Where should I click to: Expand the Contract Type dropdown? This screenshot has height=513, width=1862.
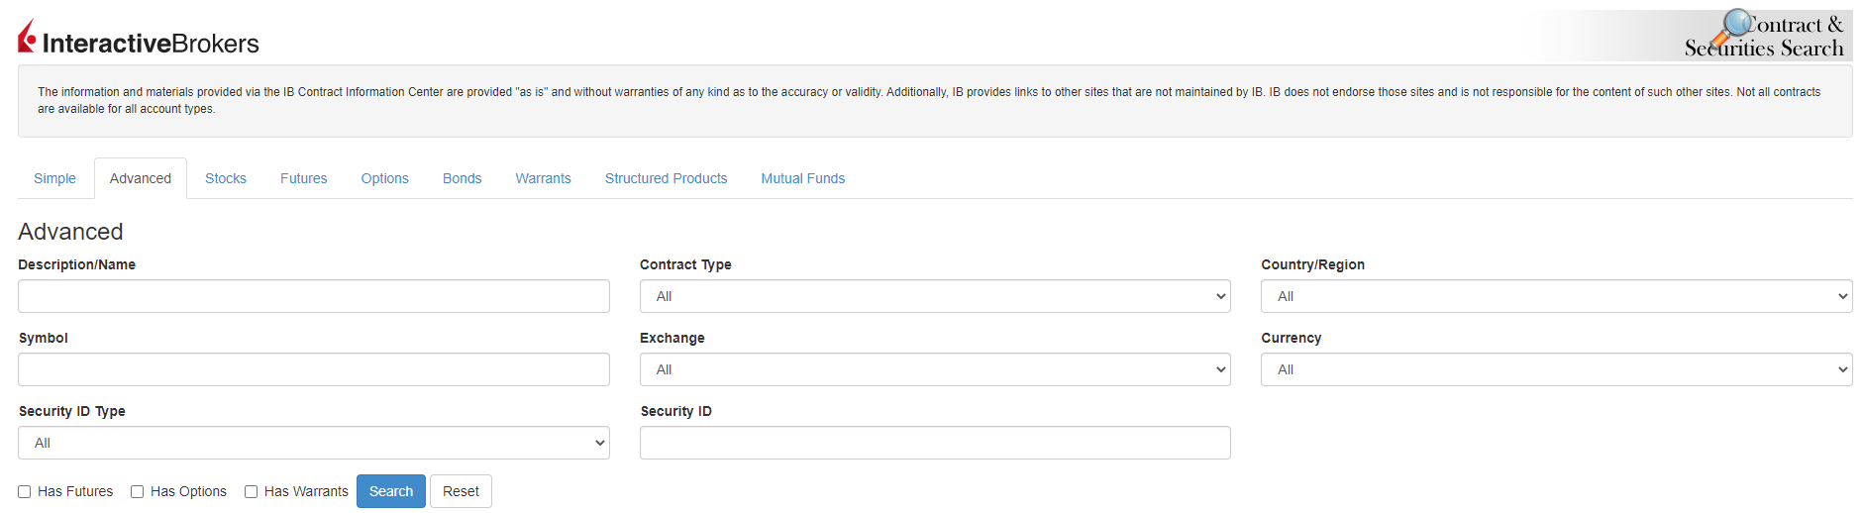(935, 296)
